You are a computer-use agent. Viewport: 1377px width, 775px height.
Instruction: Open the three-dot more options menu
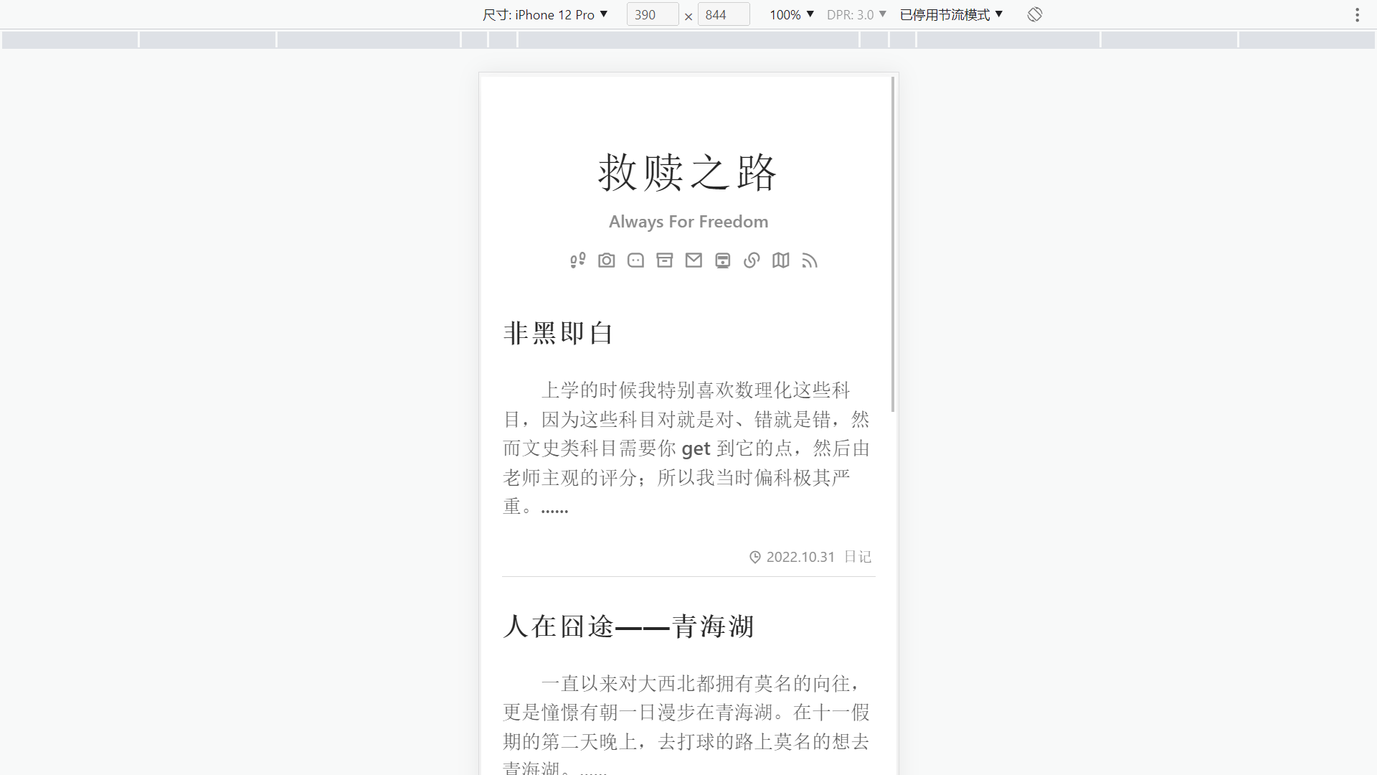pyautogui.click(x=1357, y=14)
